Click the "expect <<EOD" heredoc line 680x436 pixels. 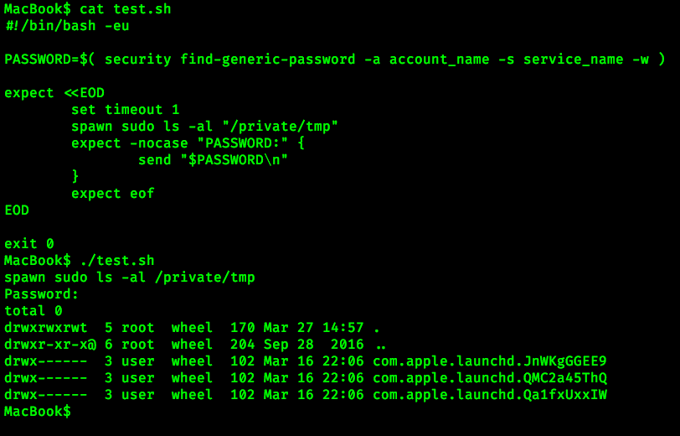[54, 93]
